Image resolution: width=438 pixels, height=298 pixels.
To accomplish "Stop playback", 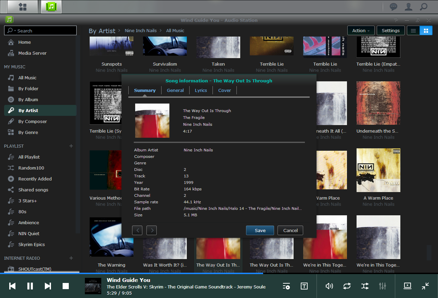I will pos(66,286).
